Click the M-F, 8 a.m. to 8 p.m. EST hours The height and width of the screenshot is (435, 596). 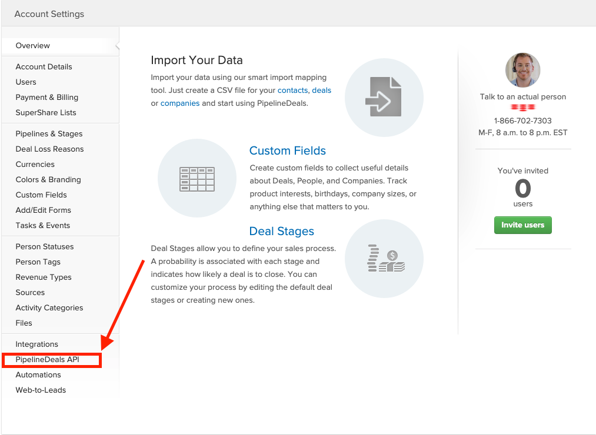pos(522,133)
